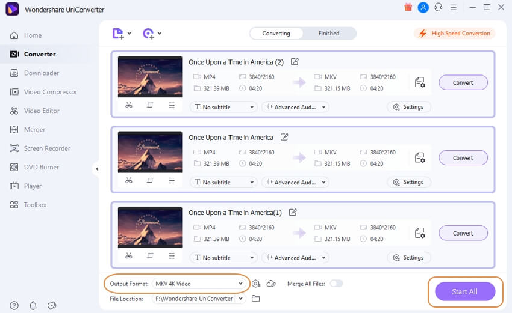This screenshot has height=313, width=512.
Task: Click Convert in the card between (2) and (1)
Action: click(x=463, y=158)
